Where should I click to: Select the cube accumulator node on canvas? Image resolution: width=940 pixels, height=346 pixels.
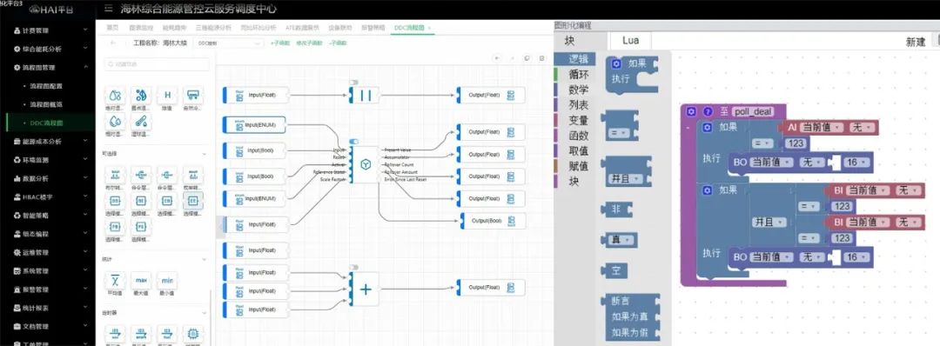click(365, 164)
